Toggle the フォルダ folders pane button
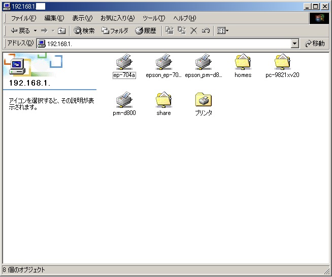 click(x=115, y=31)
